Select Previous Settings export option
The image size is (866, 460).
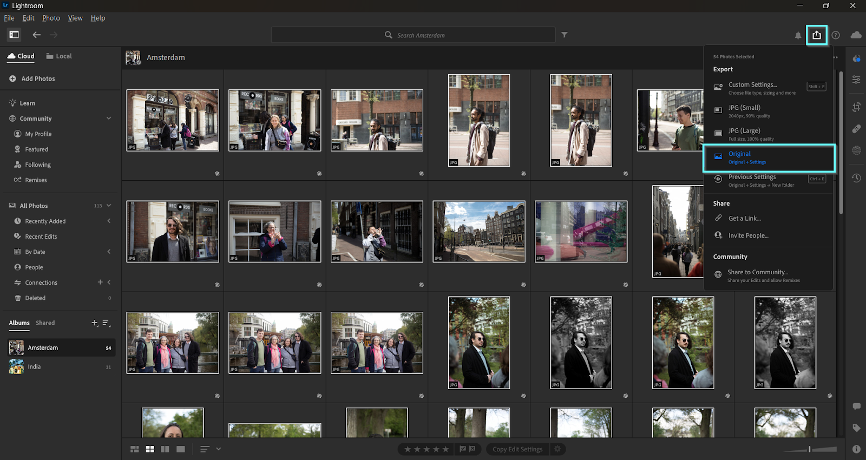coord(769,181)
